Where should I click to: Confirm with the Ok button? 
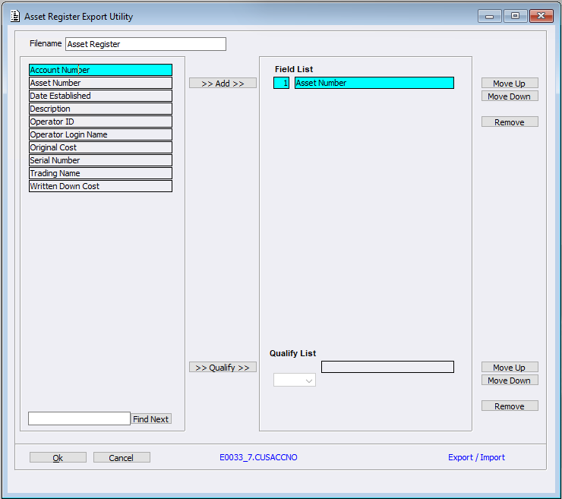58,458
